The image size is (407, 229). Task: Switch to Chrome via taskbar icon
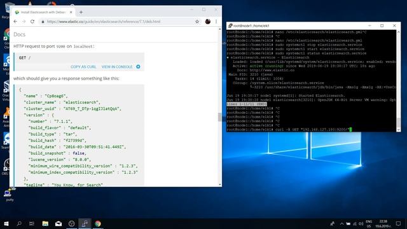click(98, 223)
